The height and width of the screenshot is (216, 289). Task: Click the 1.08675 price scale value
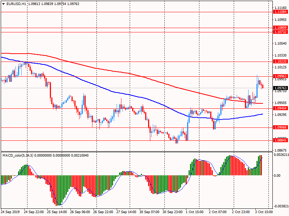281,150
